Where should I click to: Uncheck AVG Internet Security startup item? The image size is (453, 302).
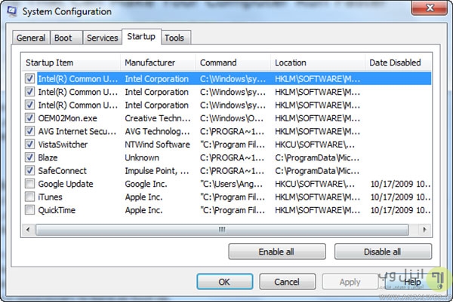pyautogui.click(x=29, y=131)
